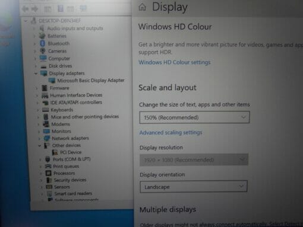Select the IDE ATA/ATAPI controllers icon
This screenshot has height=227, width=303.
tap(45, 103)
